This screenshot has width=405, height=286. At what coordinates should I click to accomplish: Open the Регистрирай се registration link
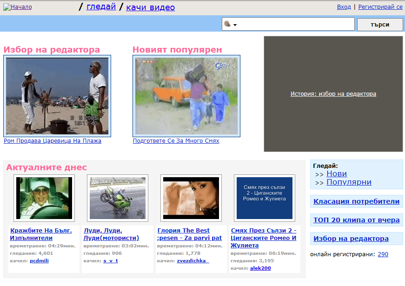pos(380,7)
